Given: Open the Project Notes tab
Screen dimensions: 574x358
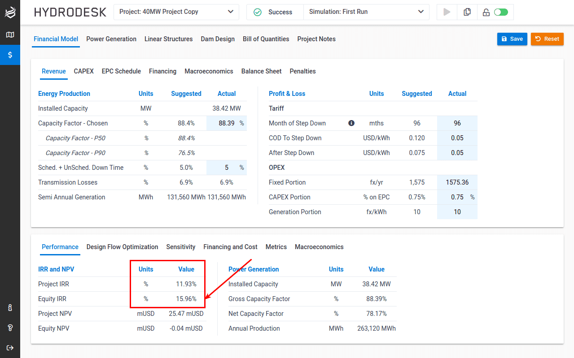Looking at the screenshot, I should [x=316, y=39].
